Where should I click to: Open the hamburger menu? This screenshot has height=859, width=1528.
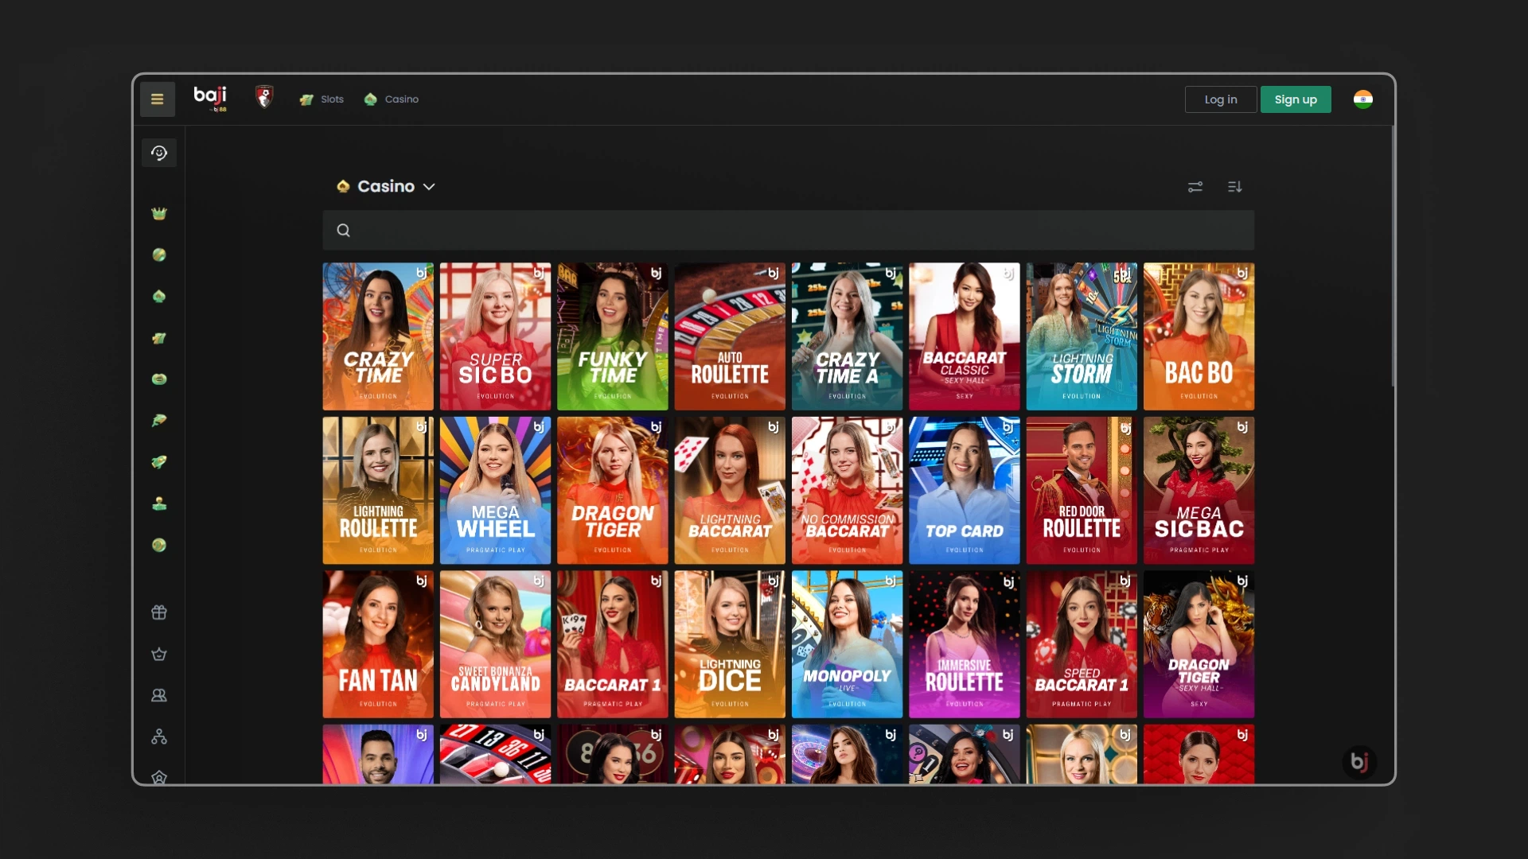pos(158,99)
